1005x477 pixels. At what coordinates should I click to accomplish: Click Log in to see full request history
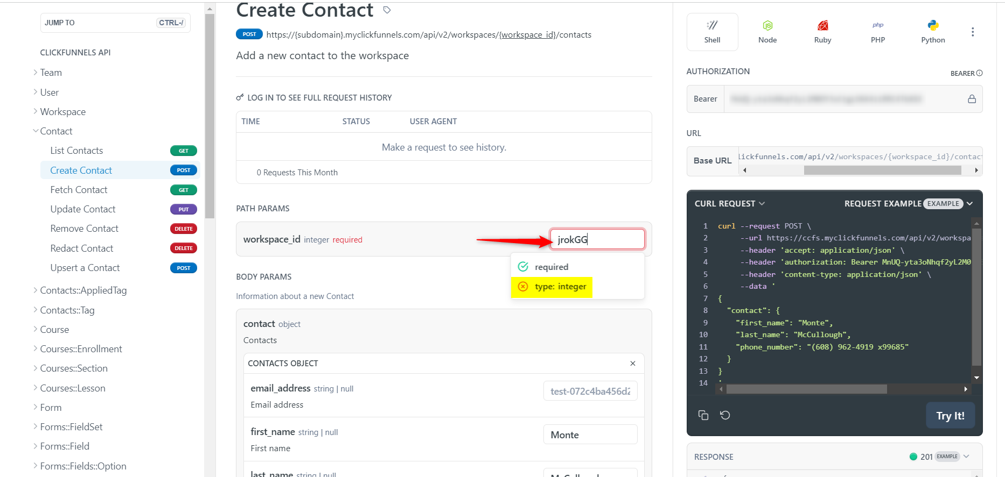(319, 98)
